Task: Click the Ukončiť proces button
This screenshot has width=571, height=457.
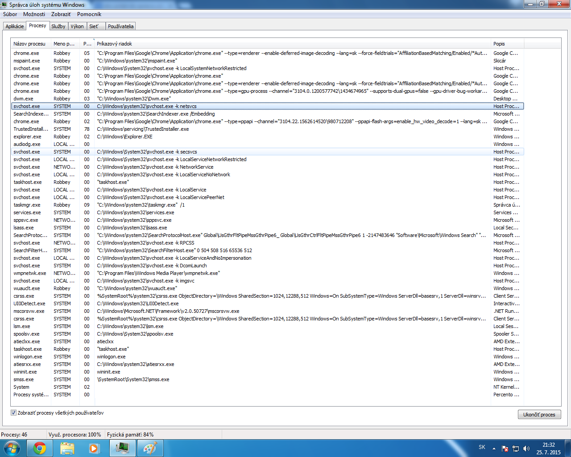Action: pyautogui.click(x=539, y=415)
